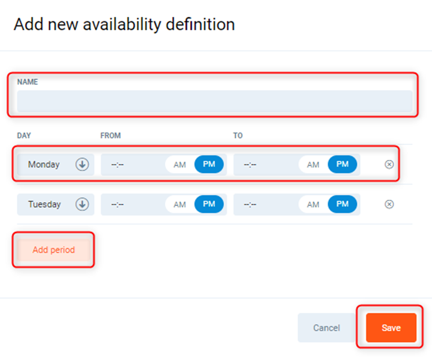Viewport: 432px width, 357px height.
Task: Cancel the new availability definition
Action: pos(326,328)
